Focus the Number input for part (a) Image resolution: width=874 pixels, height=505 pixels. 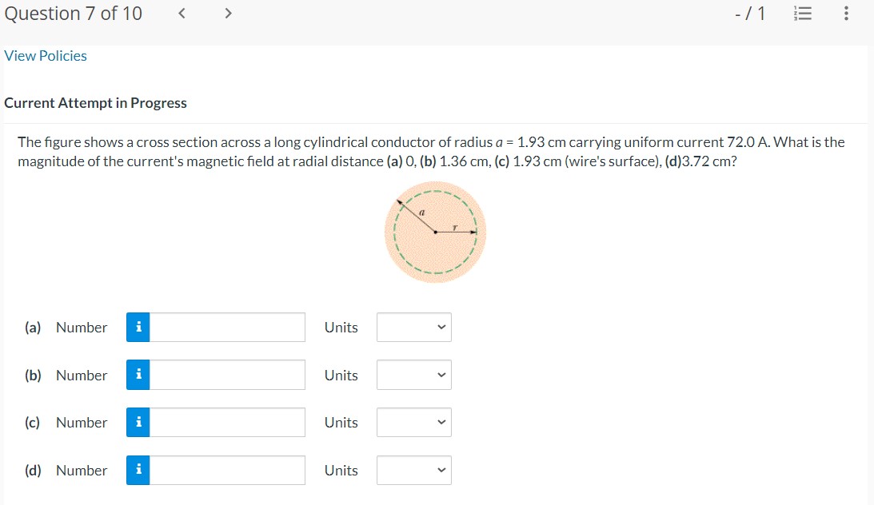coord(227,328)
